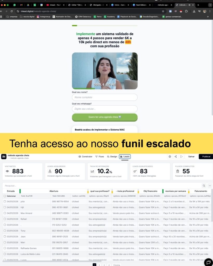Click Quero ter uma agenda cheia button
The image size is (213, 266).
105,117
